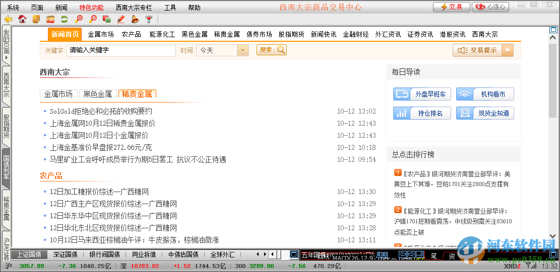The height and width of the screenshot is (272, 560).
Task: Open 上海金基准价早盘报272.66元/克 news
Action: click(101, 147)
